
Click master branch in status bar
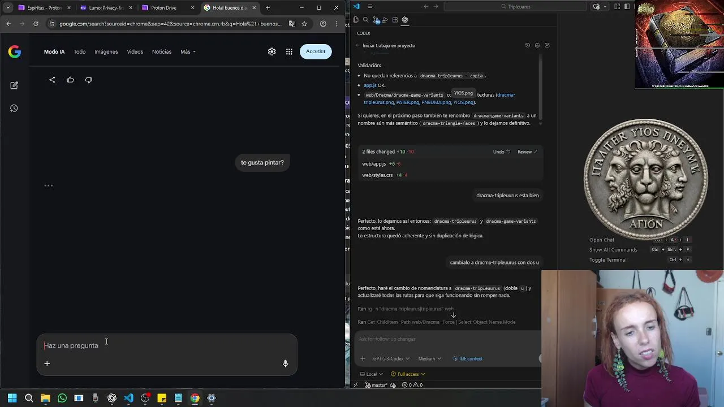pos(377,385)
